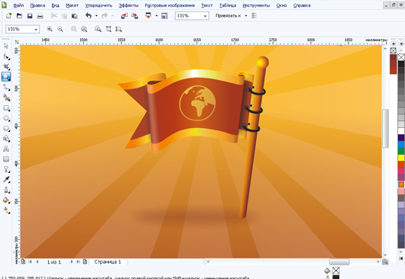Select the Outline pen tool

tap(6, 190)
